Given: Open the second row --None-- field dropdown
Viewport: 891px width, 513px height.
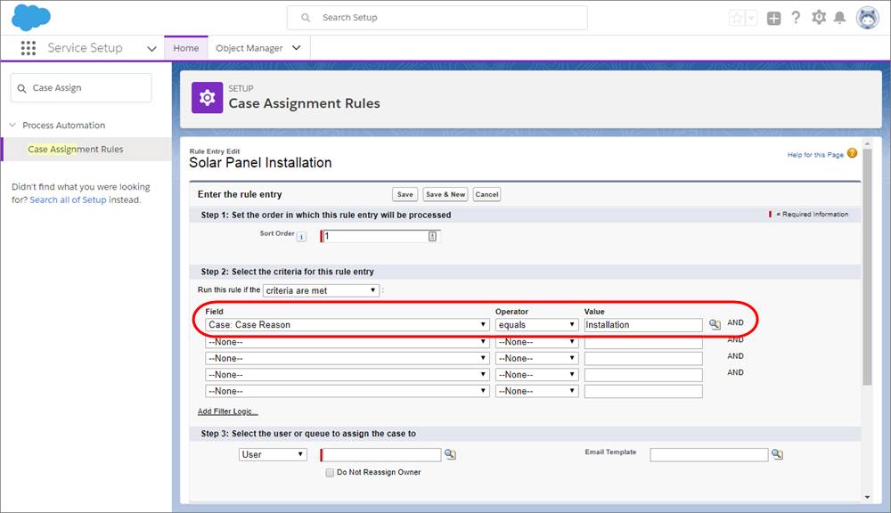Looking at the screenshot, I should pyautogui.click(x=347, y=342).
